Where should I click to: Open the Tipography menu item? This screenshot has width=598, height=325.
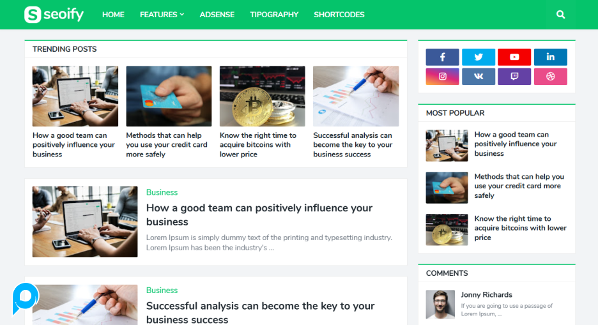pyautogui.click(x=274, y=15)
